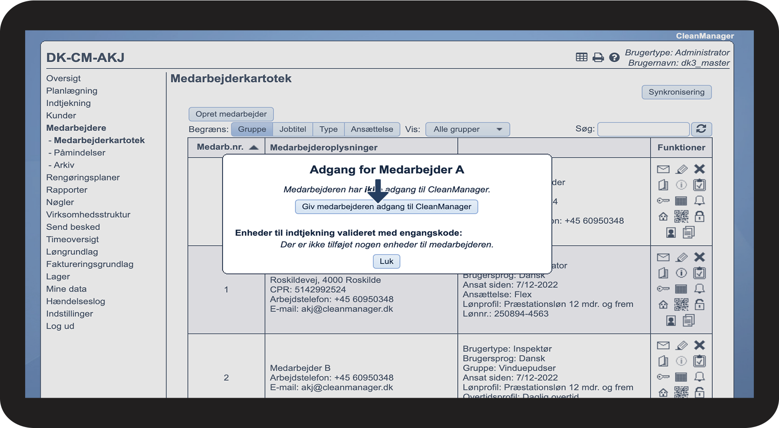Open Timeoversigt in the sidebar
779x428 pixels.
73,239
